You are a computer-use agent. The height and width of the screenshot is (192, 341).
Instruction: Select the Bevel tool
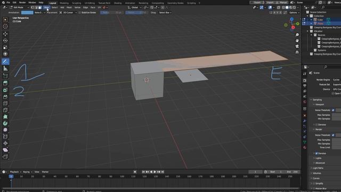click(x=5, y=97)
